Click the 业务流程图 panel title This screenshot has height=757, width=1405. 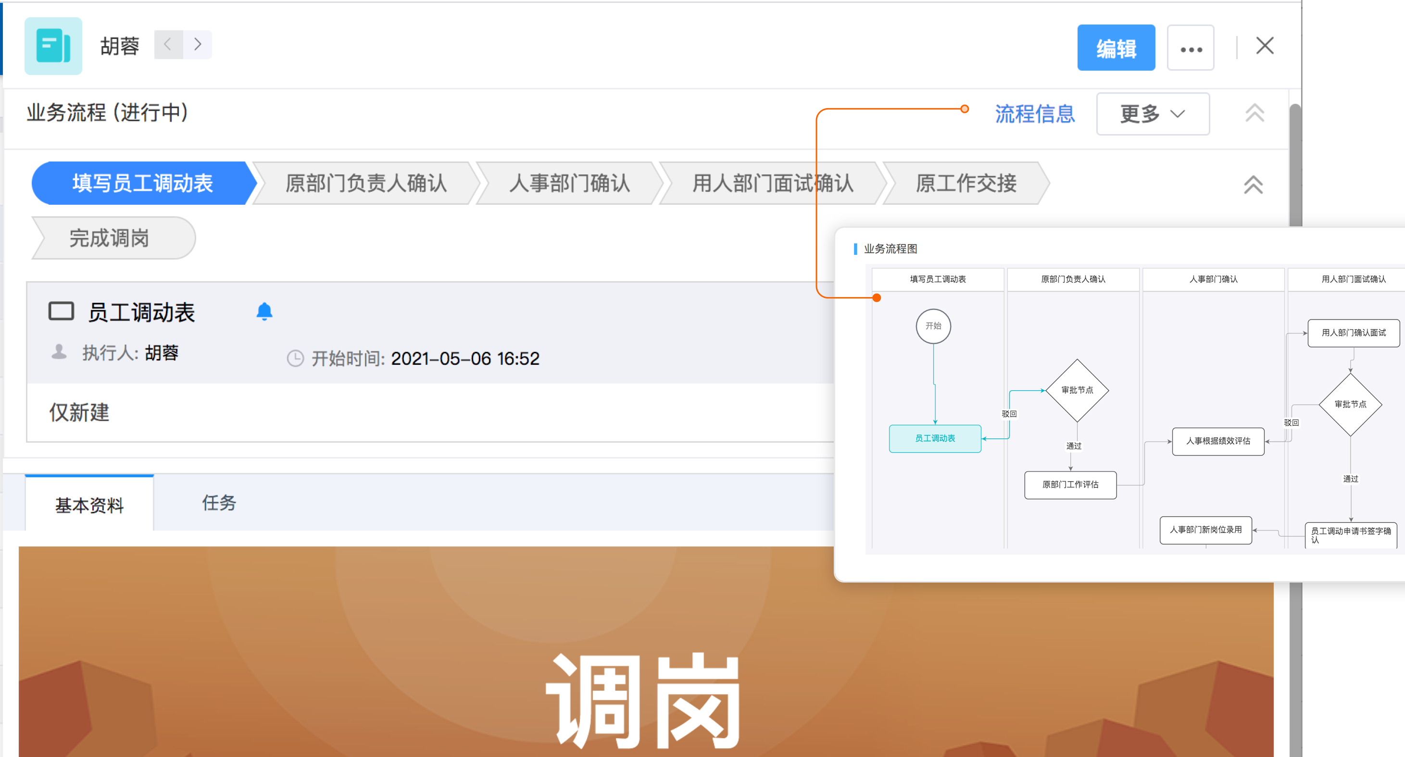(x=890, y=249)
